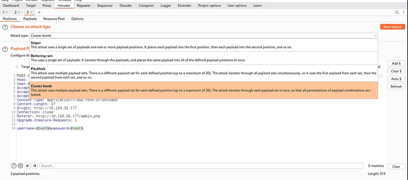The image size is (408, 180).
Task: Click the Connection: close line
Action: click(x=35, y=112)
